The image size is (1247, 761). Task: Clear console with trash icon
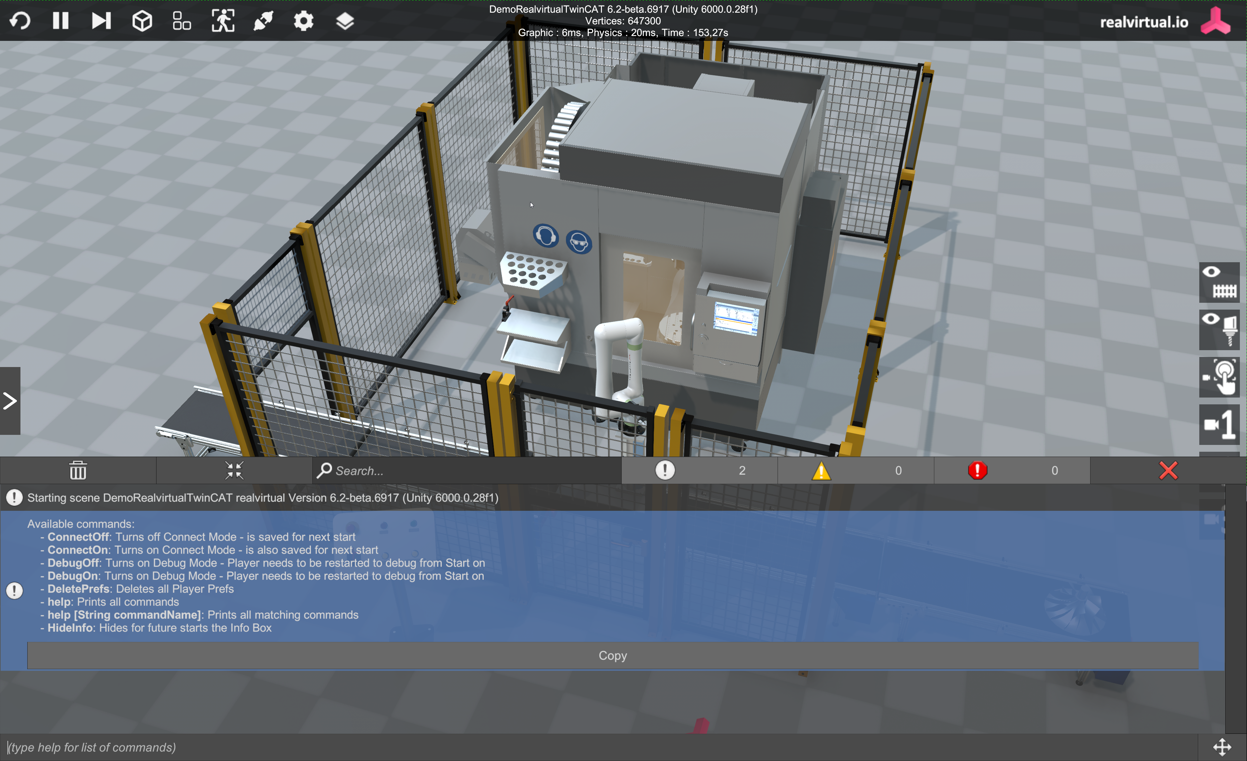coord(78,471)
